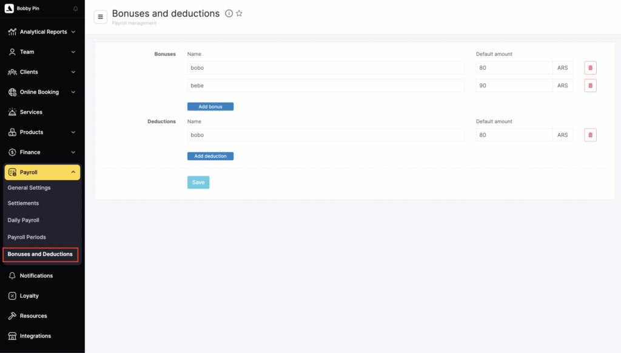Go to Payroll Periods

(27, 237)
